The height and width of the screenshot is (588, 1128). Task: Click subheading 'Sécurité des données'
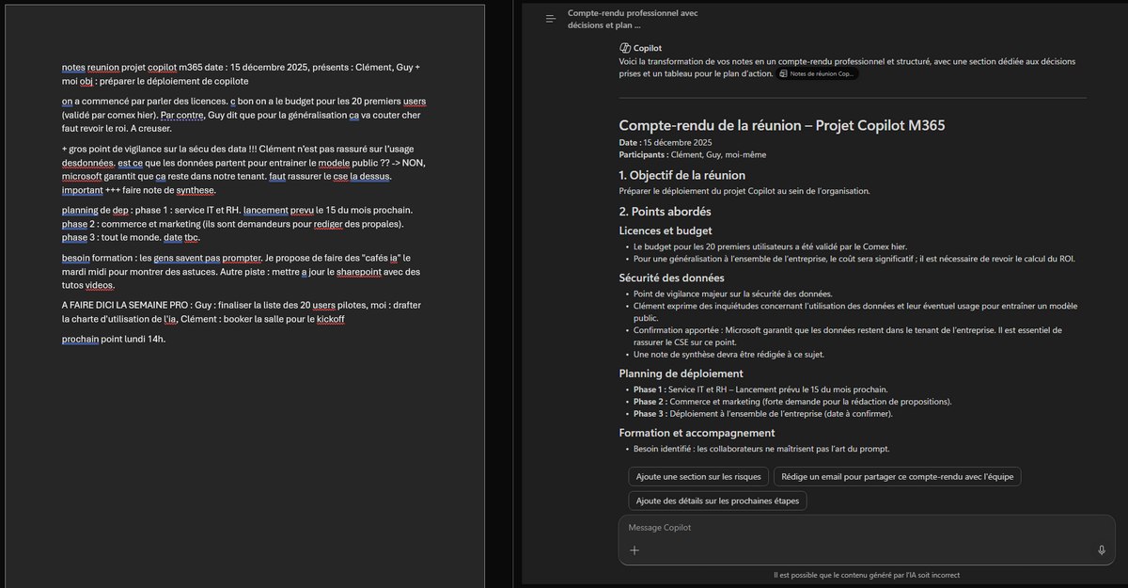(671, 278)
